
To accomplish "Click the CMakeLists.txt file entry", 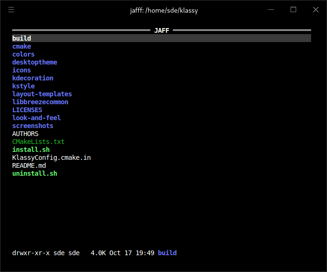I will click(38, 142).
